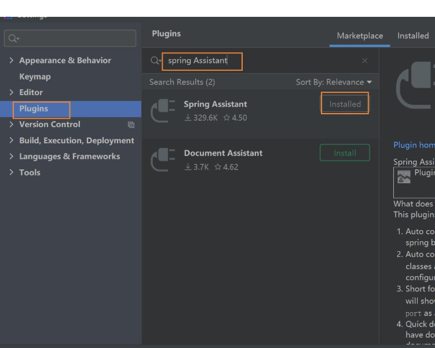
Task: Select the Spring Assistant result title
Action: pos(215,104)
